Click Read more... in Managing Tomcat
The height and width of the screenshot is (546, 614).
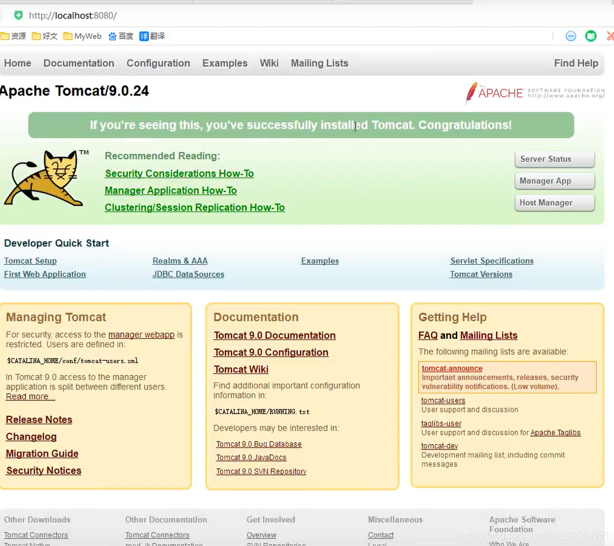coord(30,397)
